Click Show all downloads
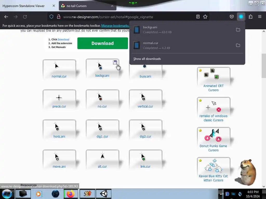The width and height of the screenshot is (266, 199). pyautogui.click(x=147, y=59)
